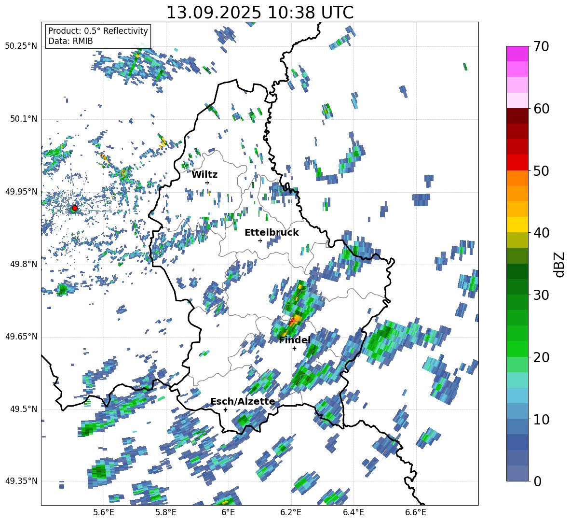Click the dark red colorbar segment below 60
Screen dimensions: 571x522
(x=517, y=116)
